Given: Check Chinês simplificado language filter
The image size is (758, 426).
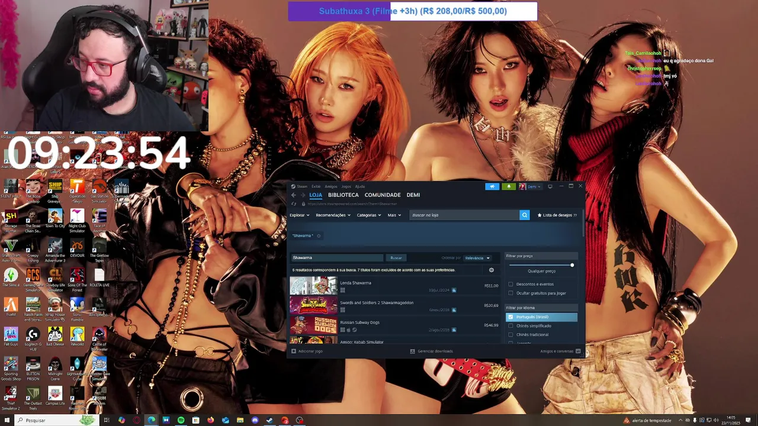Looking at the screenshot, I should point(511,326).
